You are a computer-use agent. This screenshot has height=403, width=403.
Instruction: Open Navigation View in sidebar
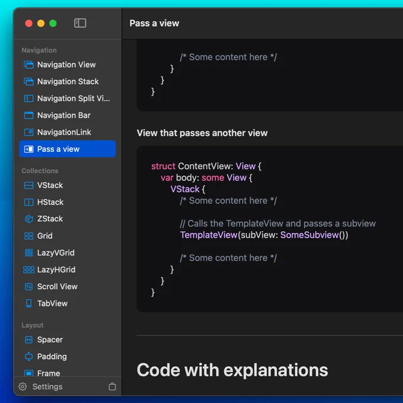coord(68,65)
